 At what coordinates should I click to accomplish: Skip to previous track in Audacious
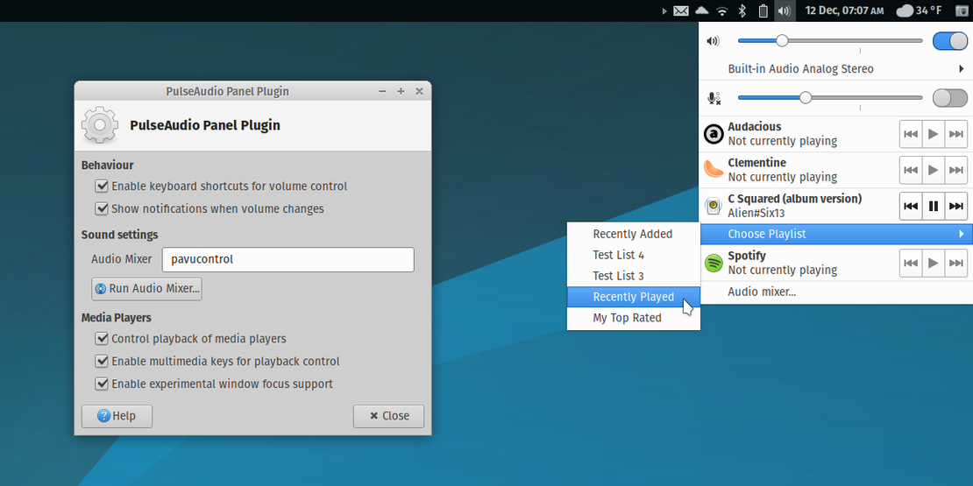point(911,134)
